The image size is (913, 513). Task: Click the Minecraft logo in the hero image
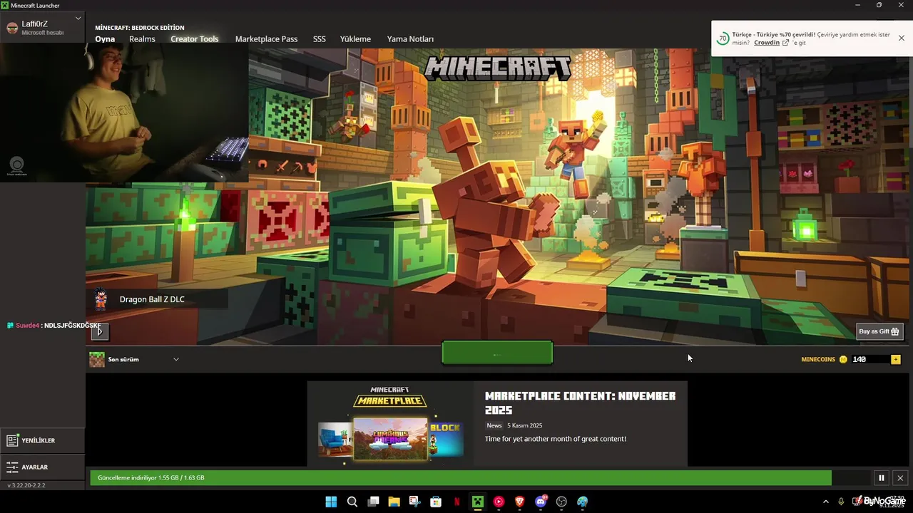point(498,69)
